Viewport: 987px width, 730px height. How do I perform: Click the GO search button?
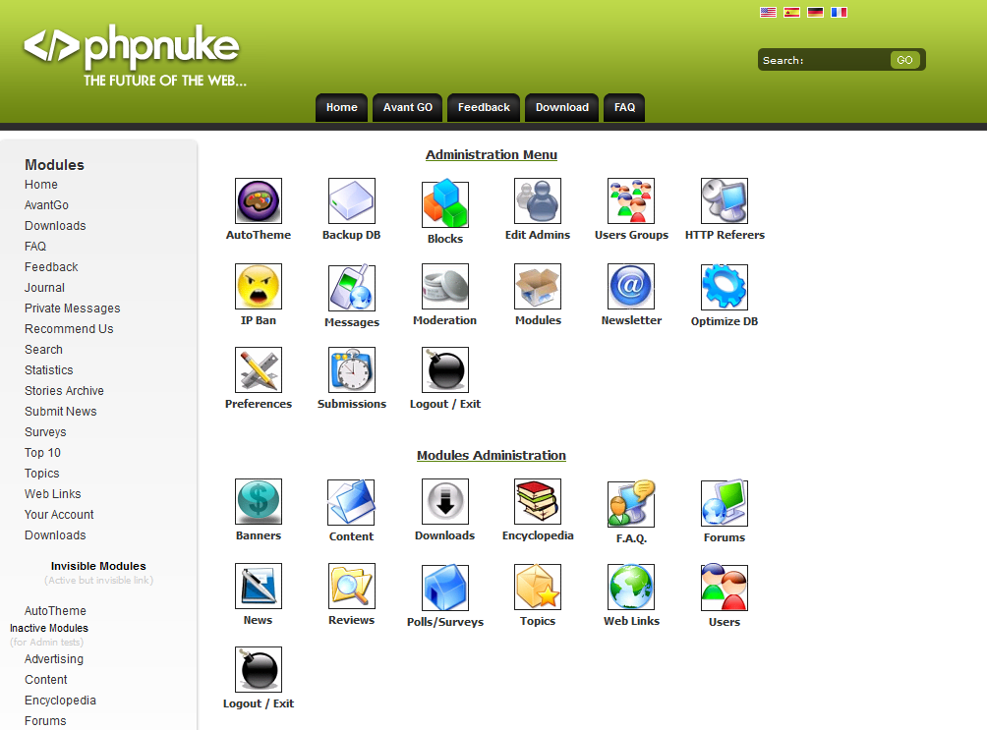point(904,60)
